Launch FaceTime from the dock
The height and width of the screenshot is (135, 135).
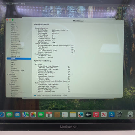41,115
